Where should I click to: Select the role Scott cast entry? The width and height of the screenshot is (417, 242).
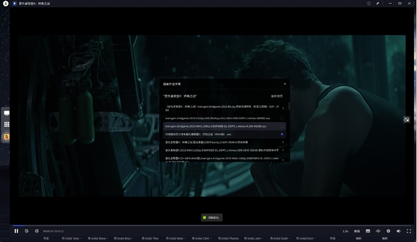point(280,238)
